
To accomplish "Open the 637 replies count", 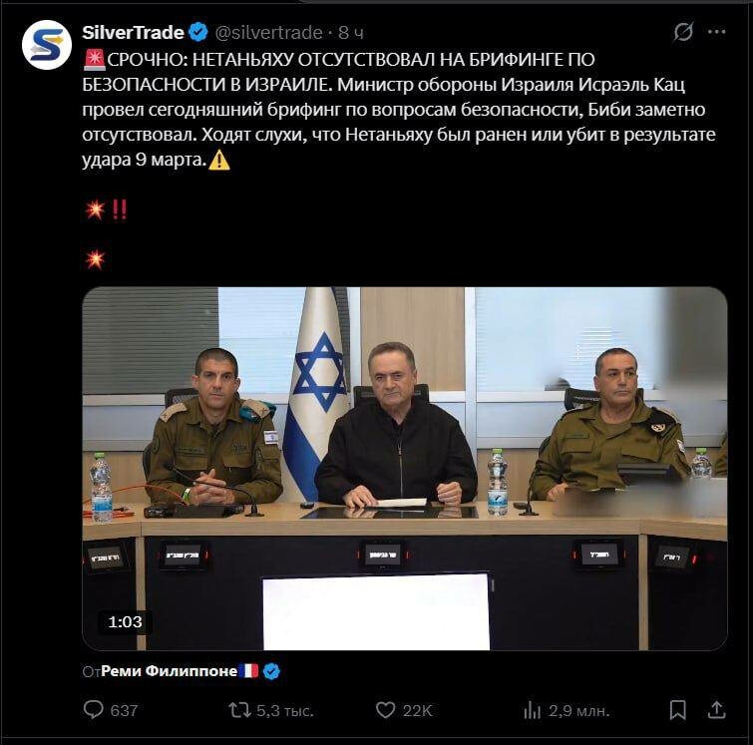I will [124, 710].
